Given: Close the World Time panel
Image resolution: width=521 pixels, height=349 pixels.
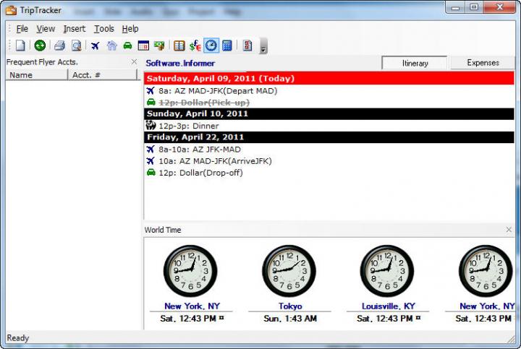Looking at the screenshot, I should (x=509, y=230).
